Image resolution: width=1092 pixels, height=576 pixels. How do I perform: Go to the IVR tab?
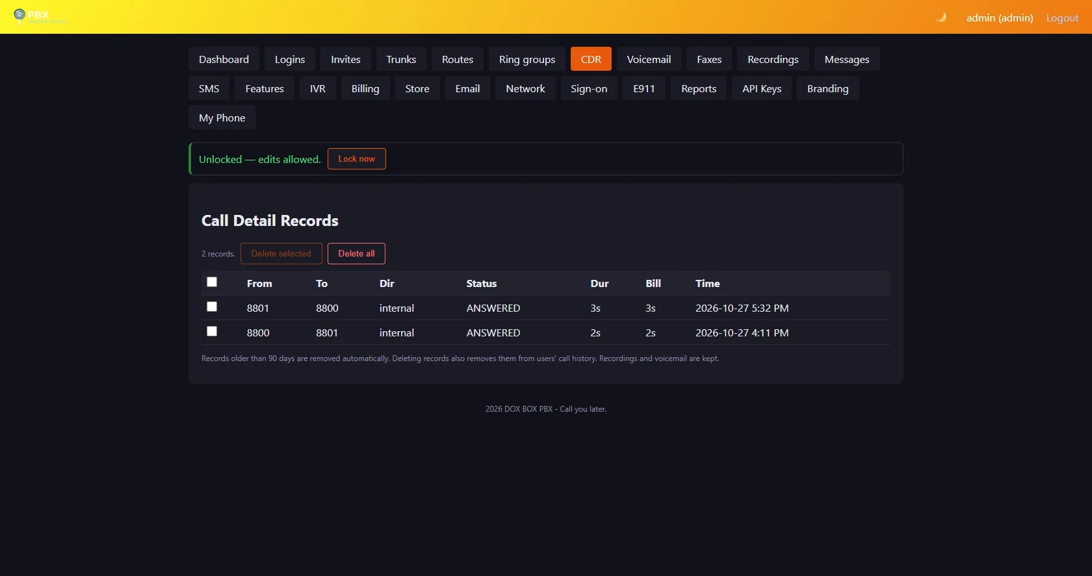click(318, 88)
